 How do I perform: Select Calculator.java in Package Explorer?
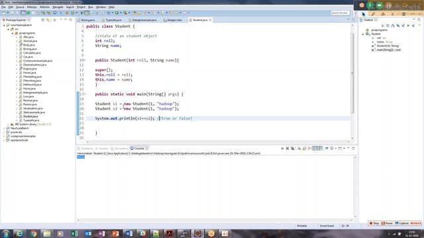(32, 53)
